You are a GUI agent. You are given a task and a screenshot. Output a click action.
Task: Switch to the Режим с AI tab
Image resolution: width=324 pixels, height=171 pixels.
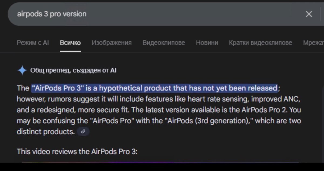pyautogui.click(x=33, y=43)
